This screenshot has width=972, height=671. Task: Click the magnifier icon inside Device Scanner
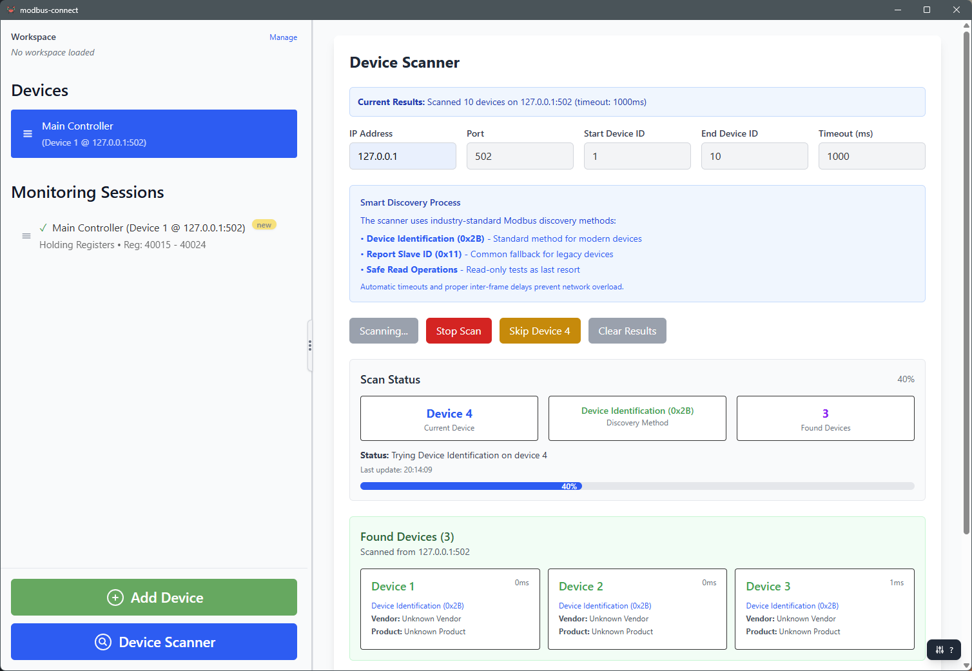pos(103,642)
